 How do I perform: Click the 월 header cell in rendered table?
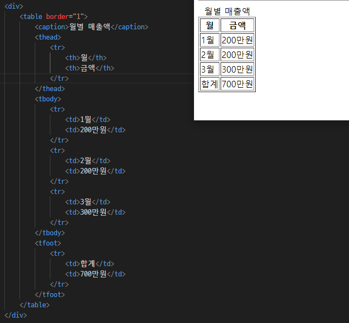210,25
